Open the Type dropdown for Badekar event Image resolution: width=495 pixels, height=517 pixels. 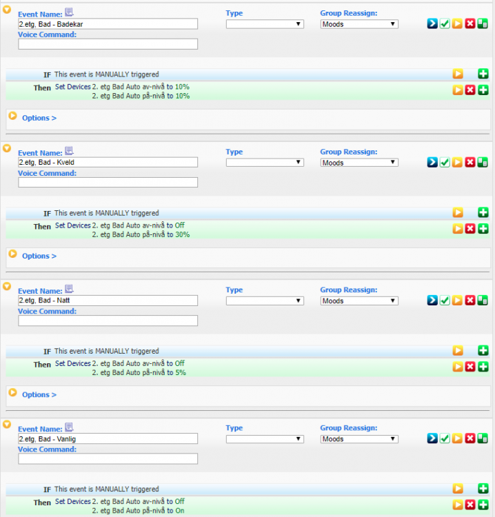point(265,24)
